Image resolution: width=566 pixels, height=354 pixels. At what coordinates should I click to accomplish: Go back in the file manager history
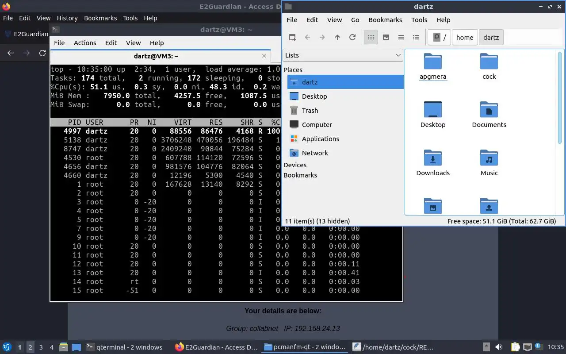coord(307,38)
